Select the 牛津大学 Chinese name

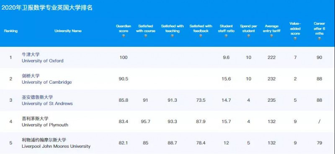[x=31, y=54]
